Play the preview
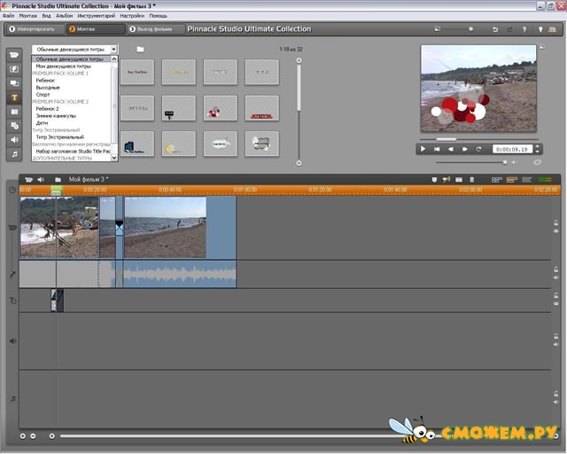 point(423,149)
